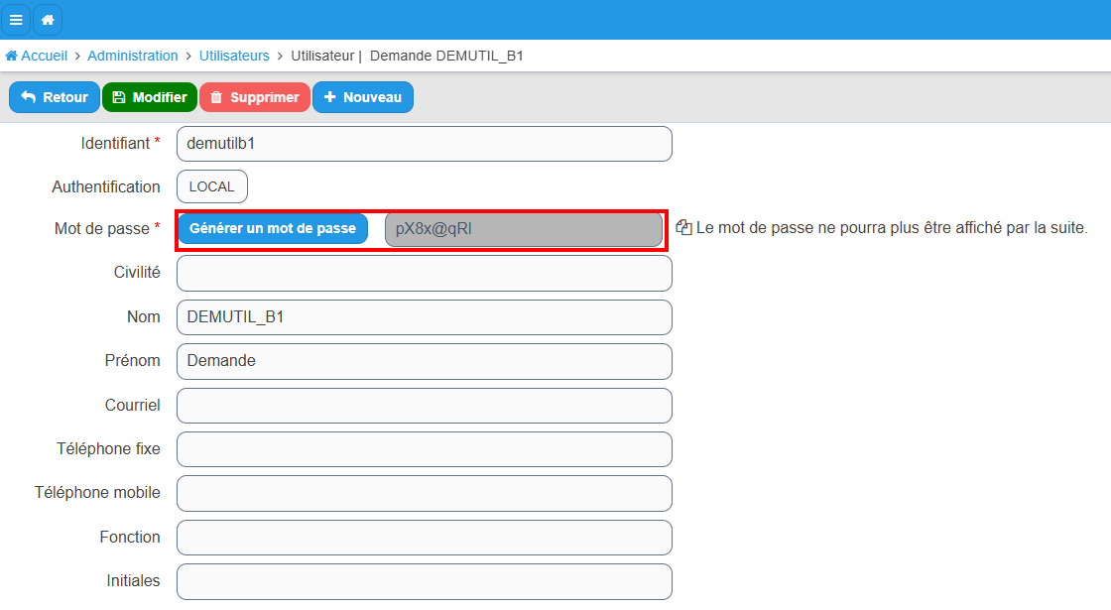Screen dimensions: 1111x610
Task: Click Générer un mot de passe
Action: tap(273, 229)
